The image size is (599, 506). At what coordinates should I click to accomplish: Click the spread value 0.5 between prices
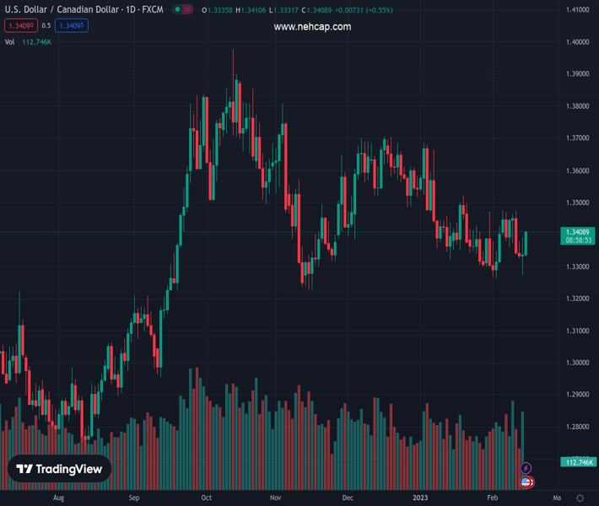(x=46, y=25)
